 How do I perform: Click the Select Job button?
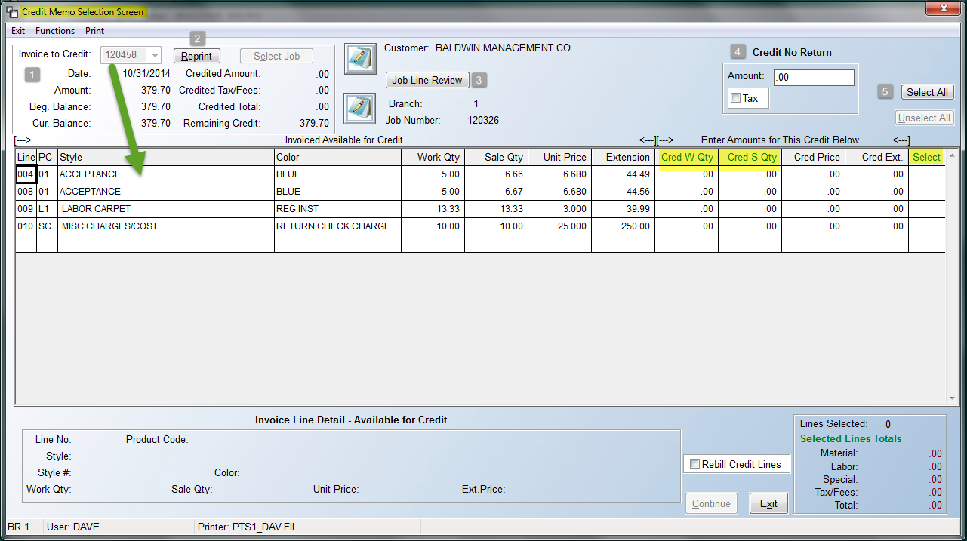tap(276, 55)
